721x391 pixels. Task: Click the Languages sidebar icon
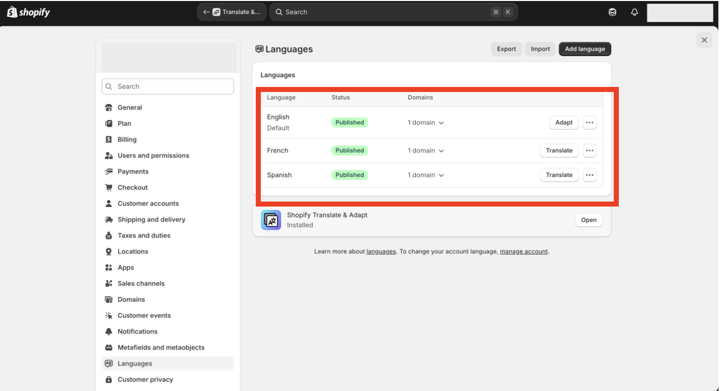109,363
